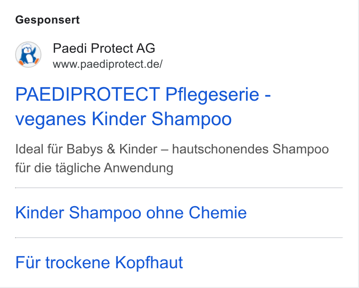Click the word 'Chemie' in sitelink
This screenshot has width=359, height=288.
pyautogui.click(x=218, y=213)
